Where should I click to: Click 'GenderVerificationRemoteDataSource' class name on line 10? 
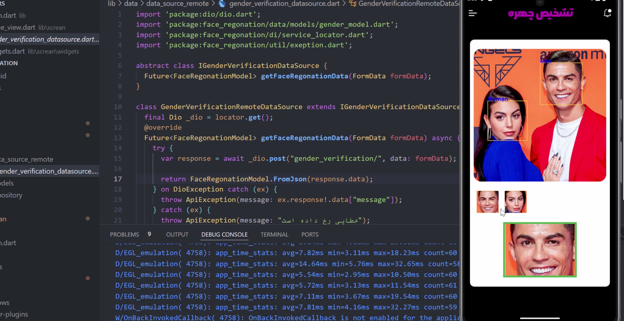pyautogui.click(x=231, y=107)
